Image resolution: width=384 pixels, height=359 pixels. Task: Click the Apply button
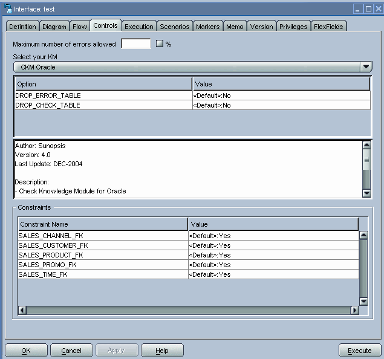(x=117, y=351)
